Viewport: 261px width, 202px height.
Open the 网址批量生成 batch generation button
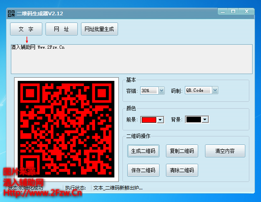[x=99, y=29]
